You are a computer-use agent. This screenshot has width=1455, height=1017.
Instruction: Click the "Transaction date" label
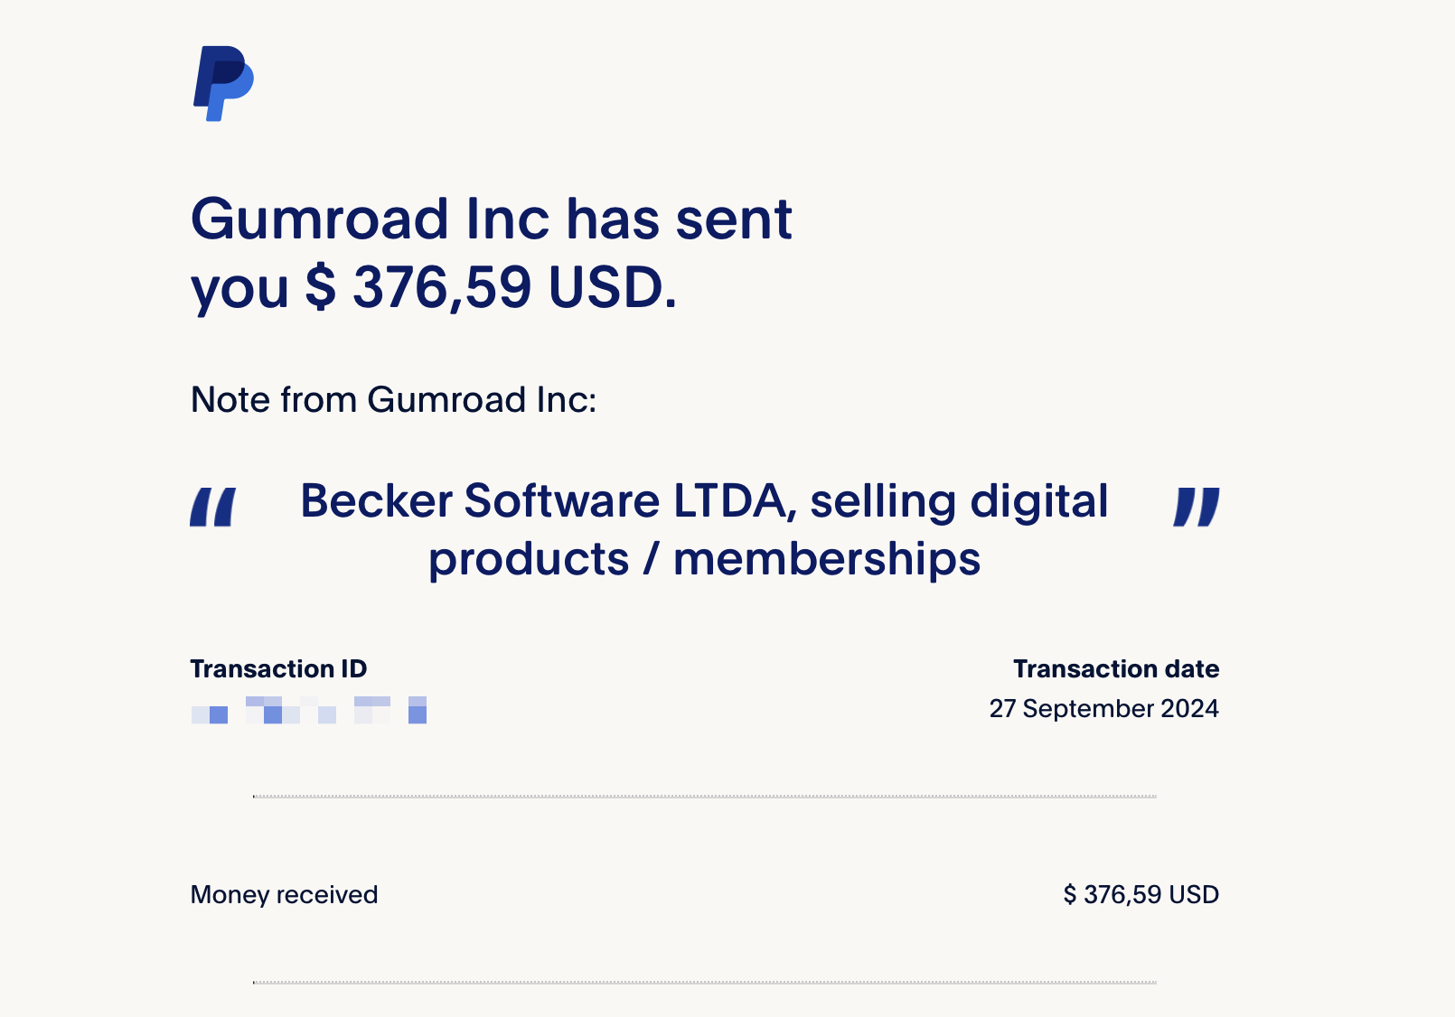pos(1115,668)
